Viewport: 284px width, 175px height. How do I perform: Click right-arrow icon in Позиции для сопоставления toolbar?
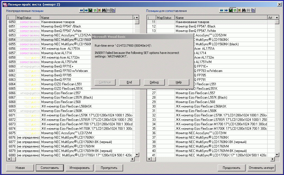tap(226, 11)
